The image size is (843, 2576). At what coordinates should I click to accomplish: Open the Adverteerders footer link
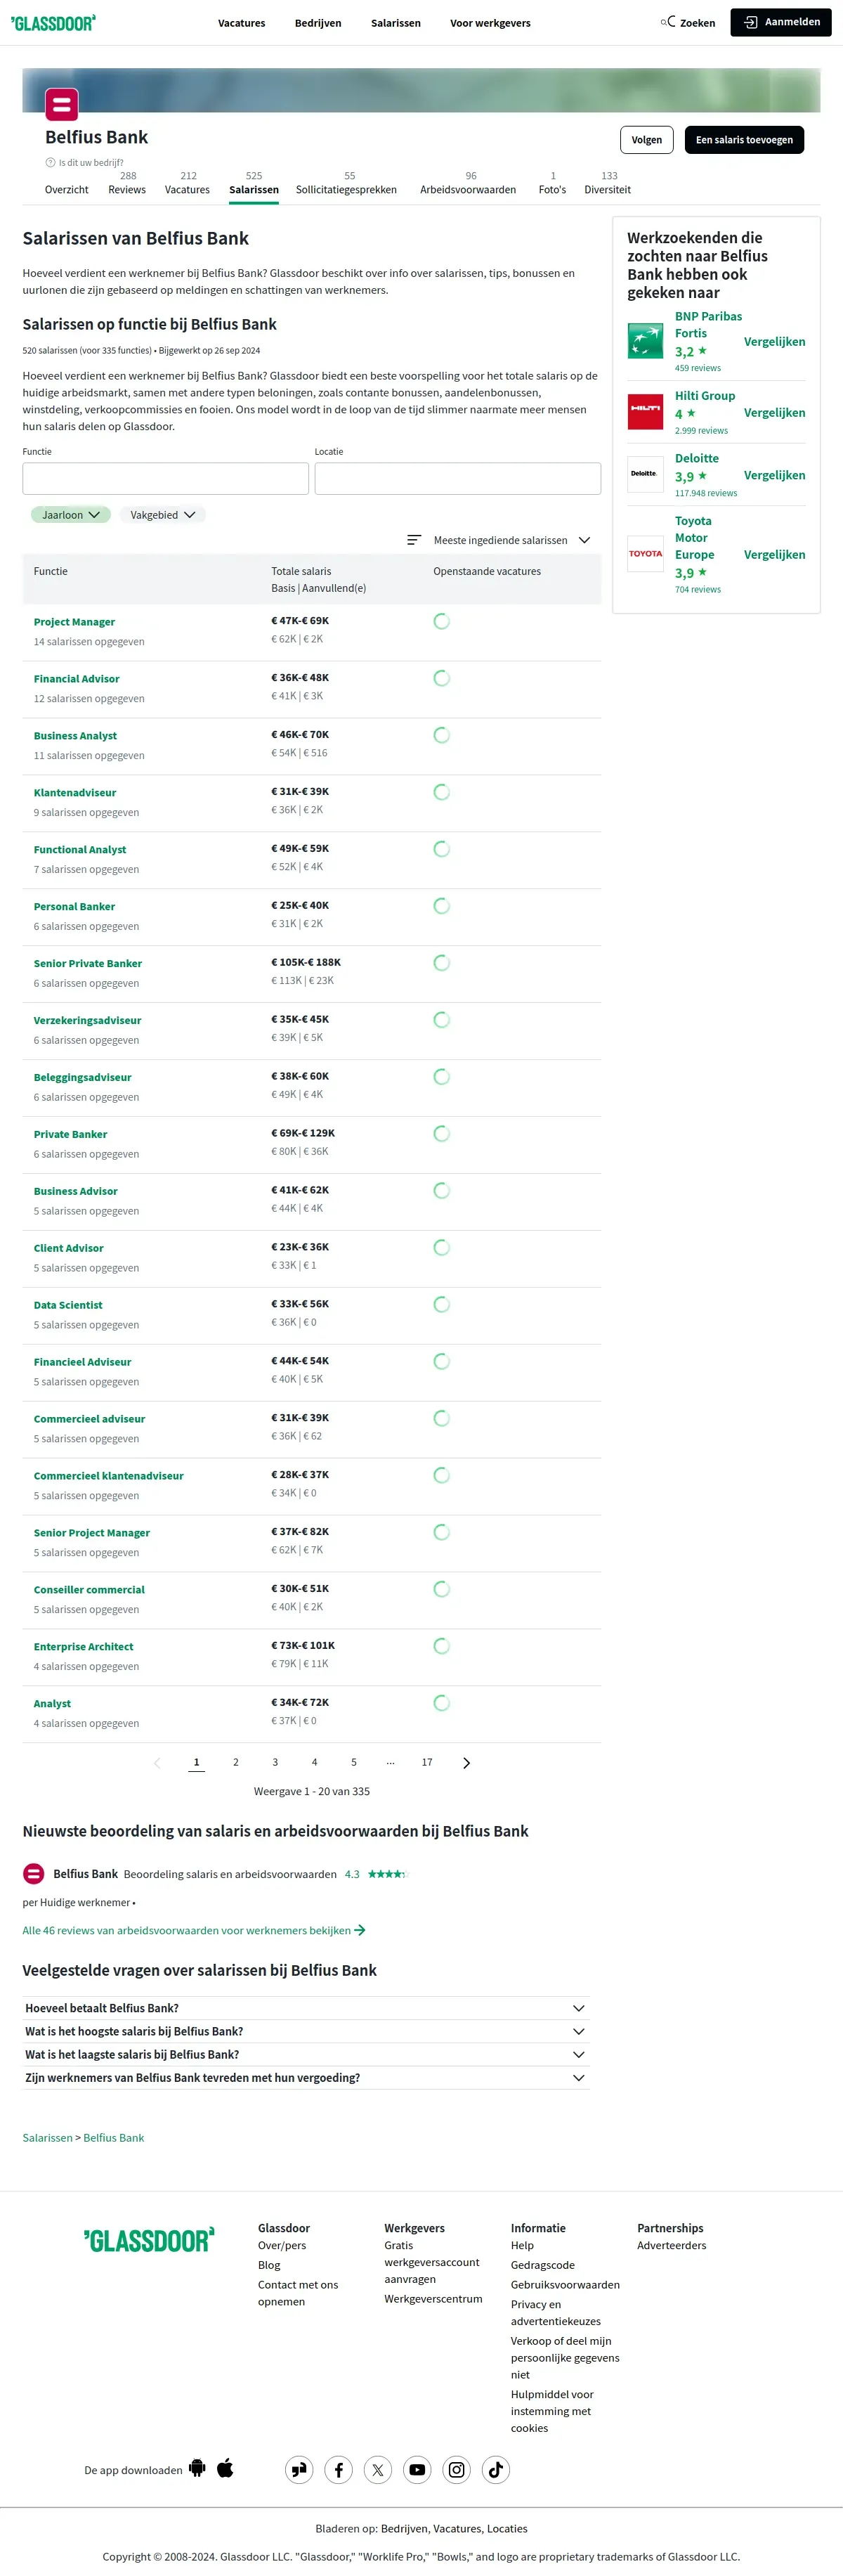click(672, 2245)
